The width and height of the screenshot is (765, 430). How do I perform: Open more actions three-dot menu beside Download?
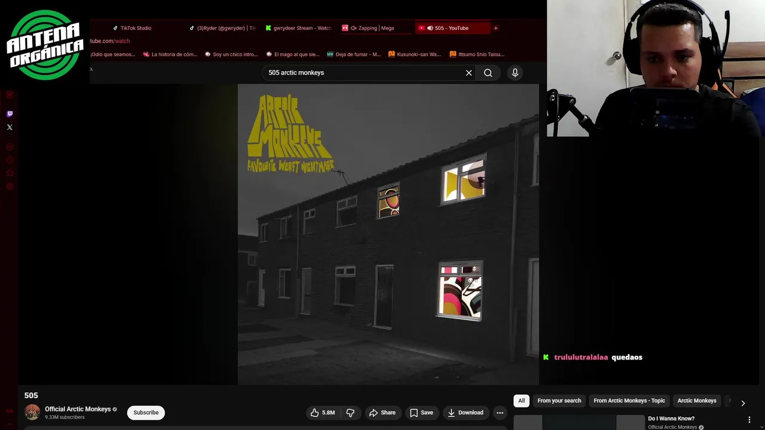pyautogui.click(x=500, y=413)
